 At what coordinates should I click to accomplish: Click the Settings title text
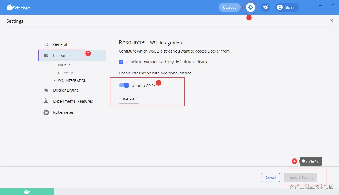click(x=15, y=21)
